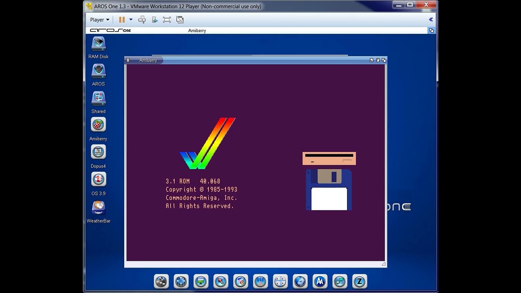Select the WeatherBar desktop icon
The height and width of the screenshot is (293, 521).
click(99, 207)
